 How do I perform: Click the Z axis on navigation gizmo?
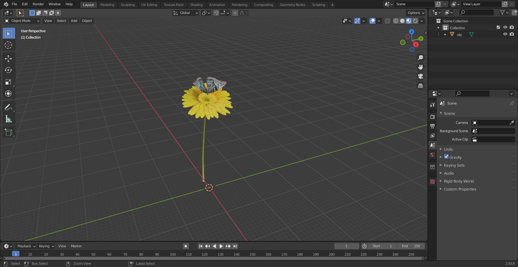412,32
